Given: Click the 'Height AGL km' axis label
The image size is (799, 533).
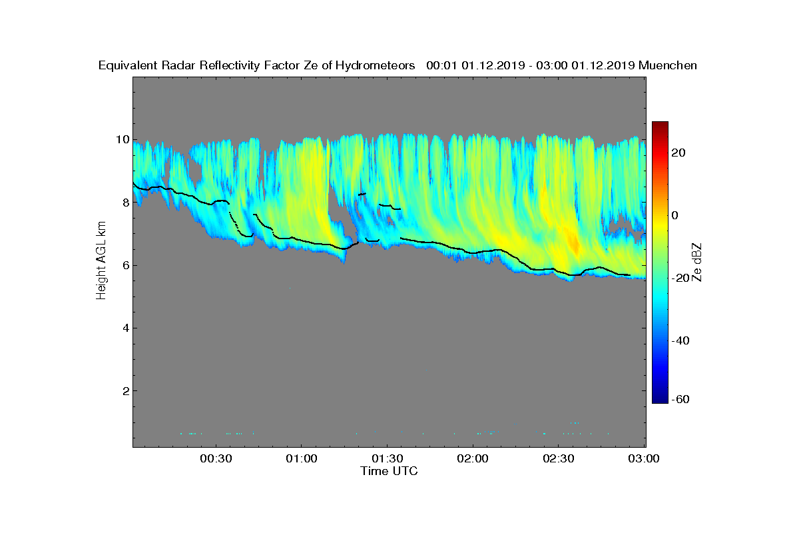Looking at the screenshot, I should 101,261.
